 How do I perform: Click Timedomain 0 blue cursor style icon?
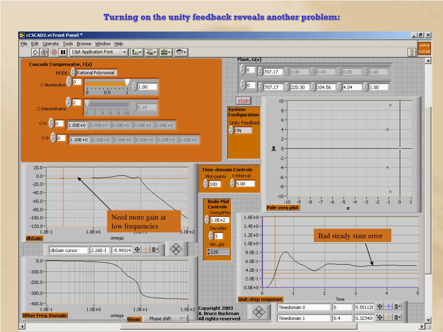(389, 306)
